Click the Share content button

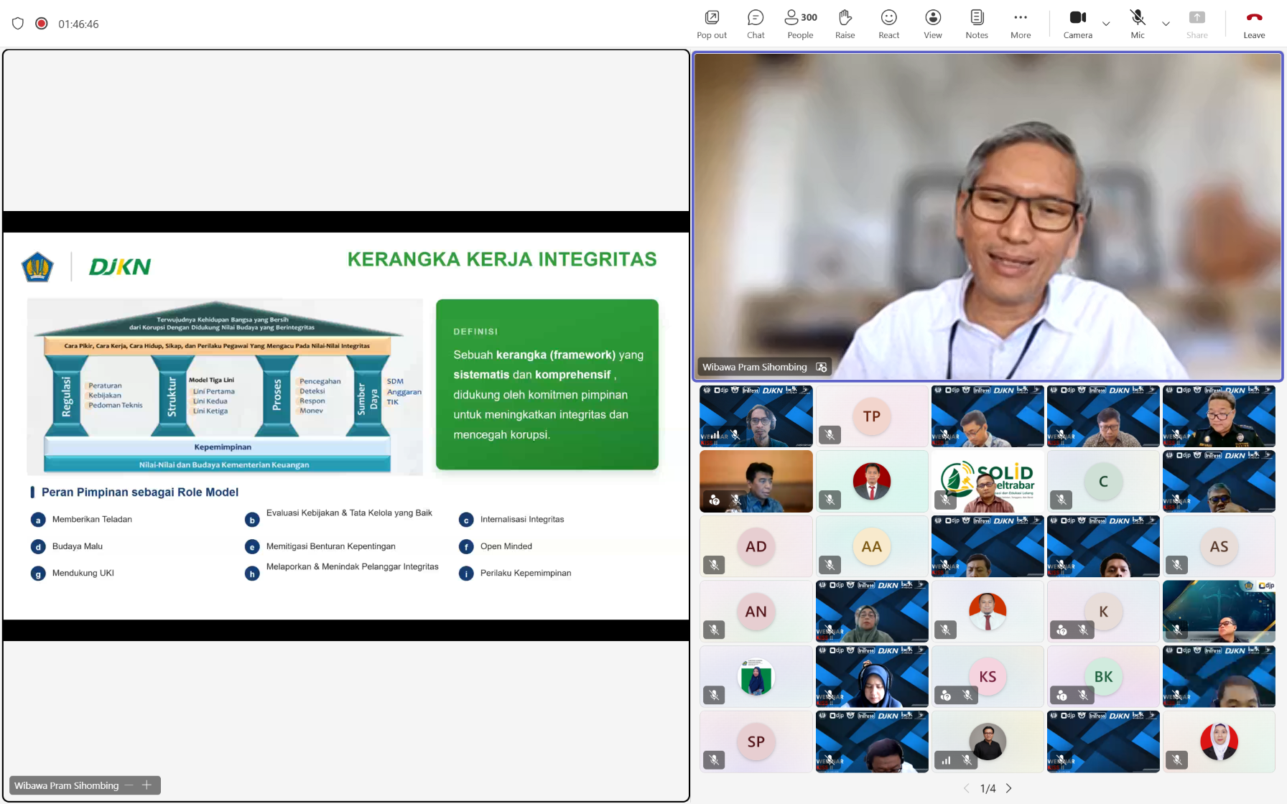pyautogui.click(x=1197, y=24)
